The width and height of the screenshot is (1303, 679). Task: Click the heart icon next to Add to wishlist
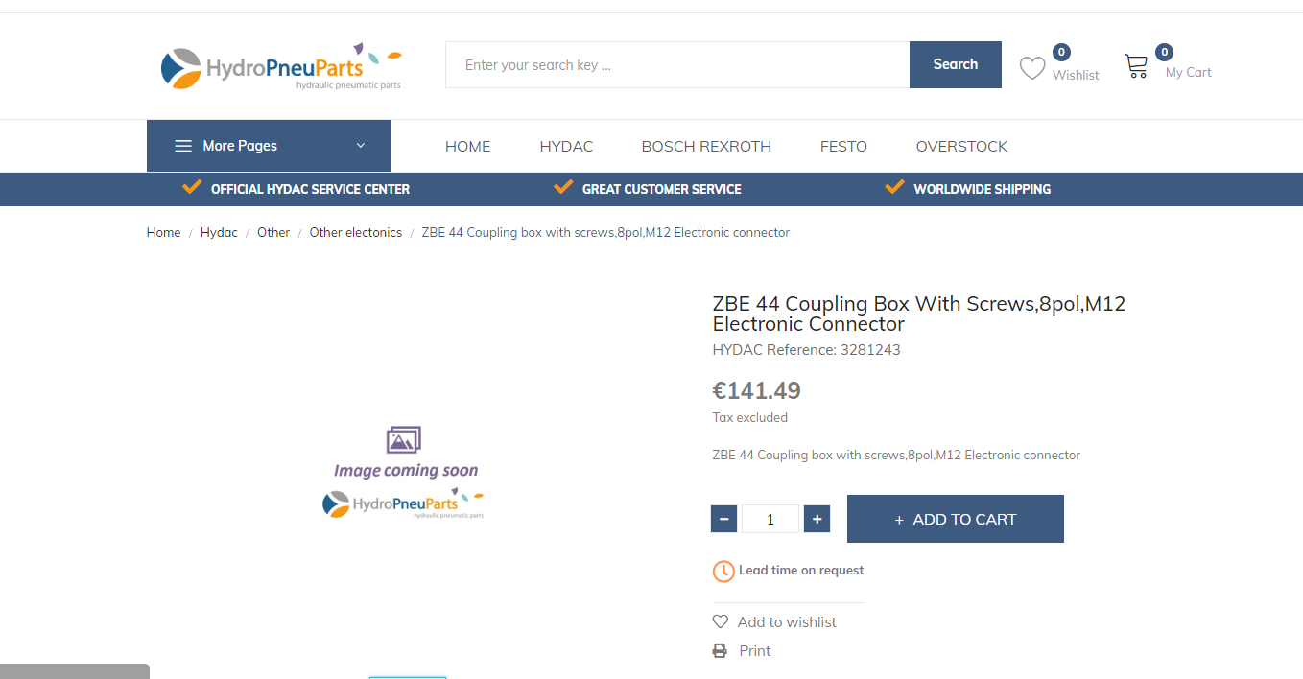click(x=721, y=621)
